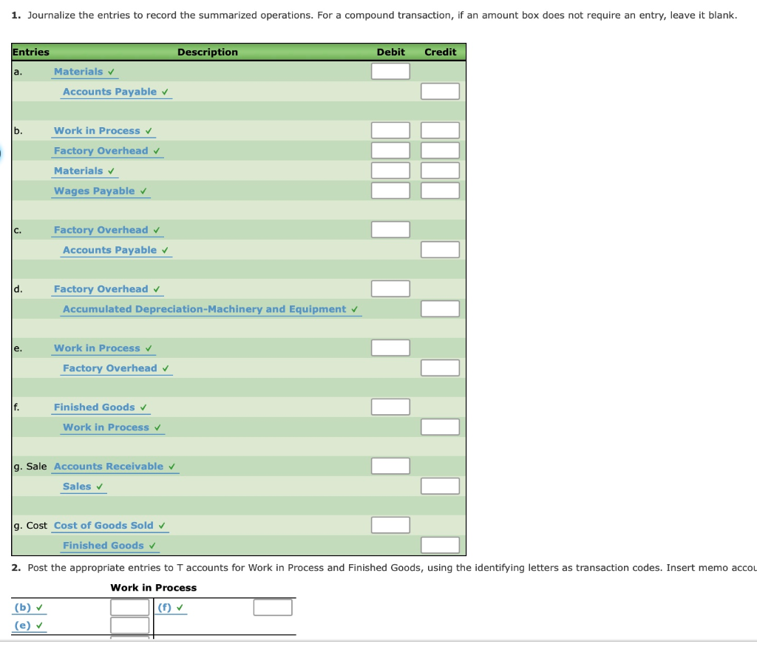Click credit box for Accounts Payable, entry c
757x647 pixels.
coord(440,250)
